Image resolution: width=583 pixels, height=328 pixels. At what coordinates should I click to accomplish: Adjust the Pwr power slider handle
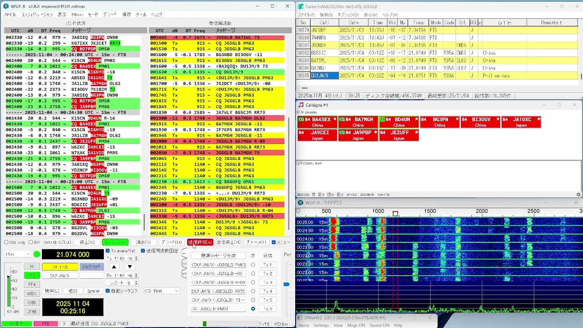click(286, 284)
